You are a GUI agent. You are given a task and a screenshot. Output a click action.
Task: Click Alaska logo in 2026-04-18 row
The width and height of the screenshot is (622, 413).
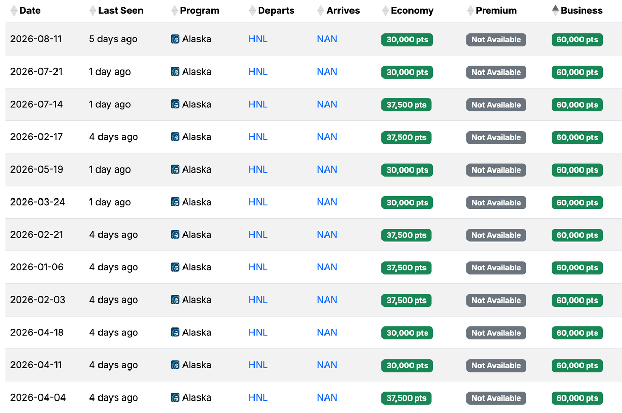(x=175, y=333)
